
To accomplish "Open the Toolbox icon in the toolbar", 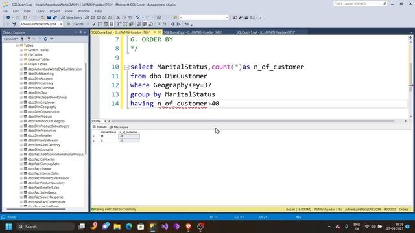I will point(246,17).
